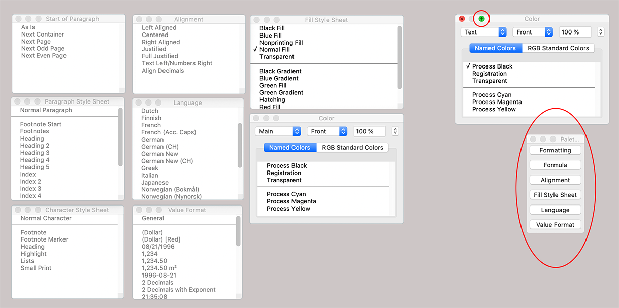Select checked Process Black in Text colors

(x=492, y=66)
